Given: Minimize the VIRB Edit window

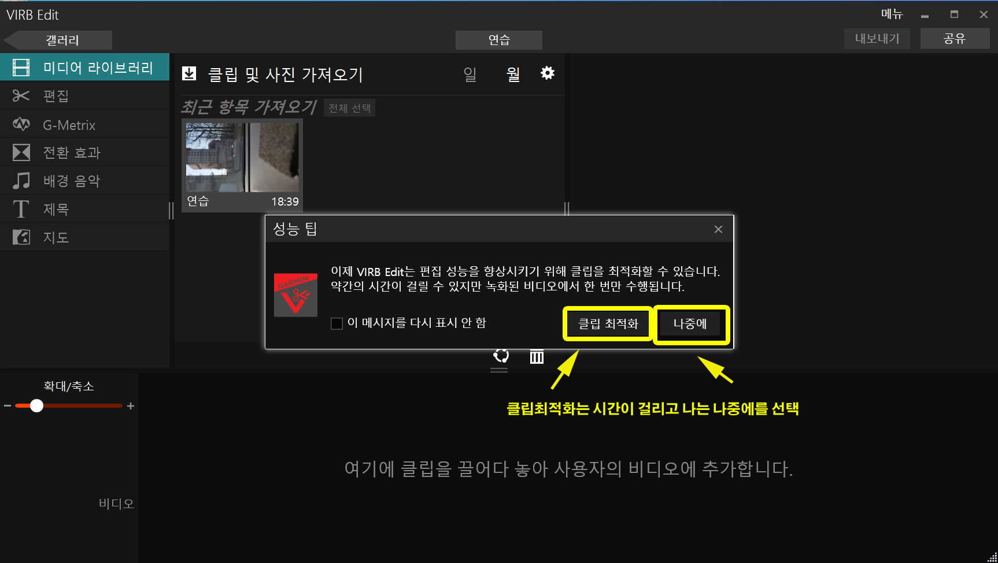Looking at the screenshot, I should [x=925, y=15].
